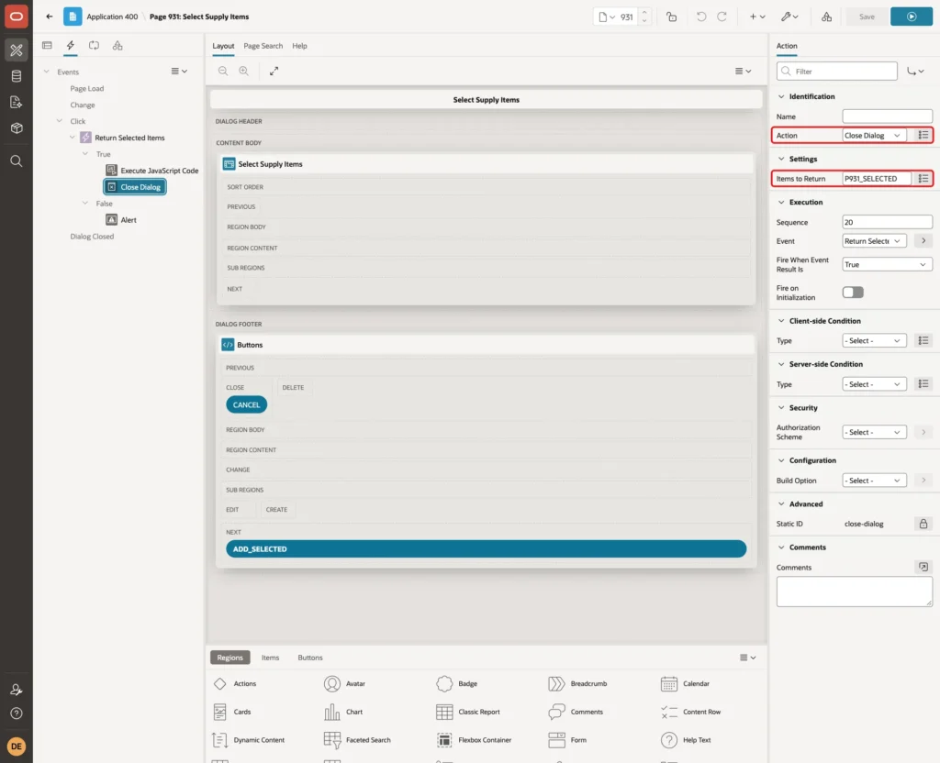Click the Sequence input field
This screenshot has height=763, width=940.
point(887,222)
